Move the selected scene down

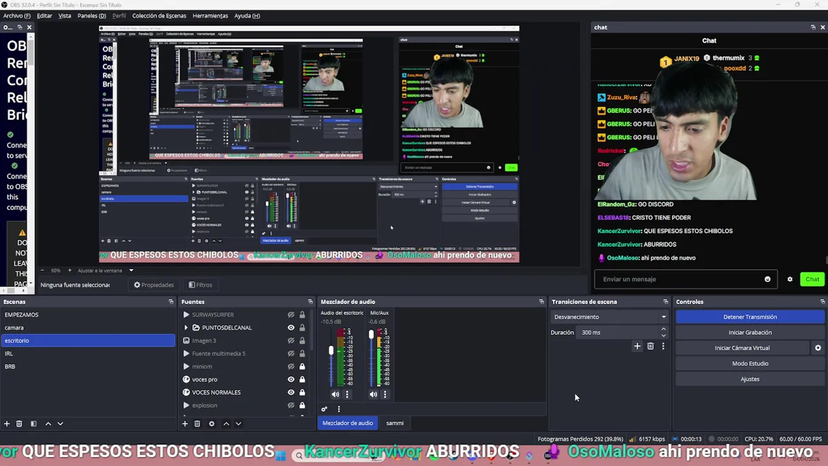[60, 423]
